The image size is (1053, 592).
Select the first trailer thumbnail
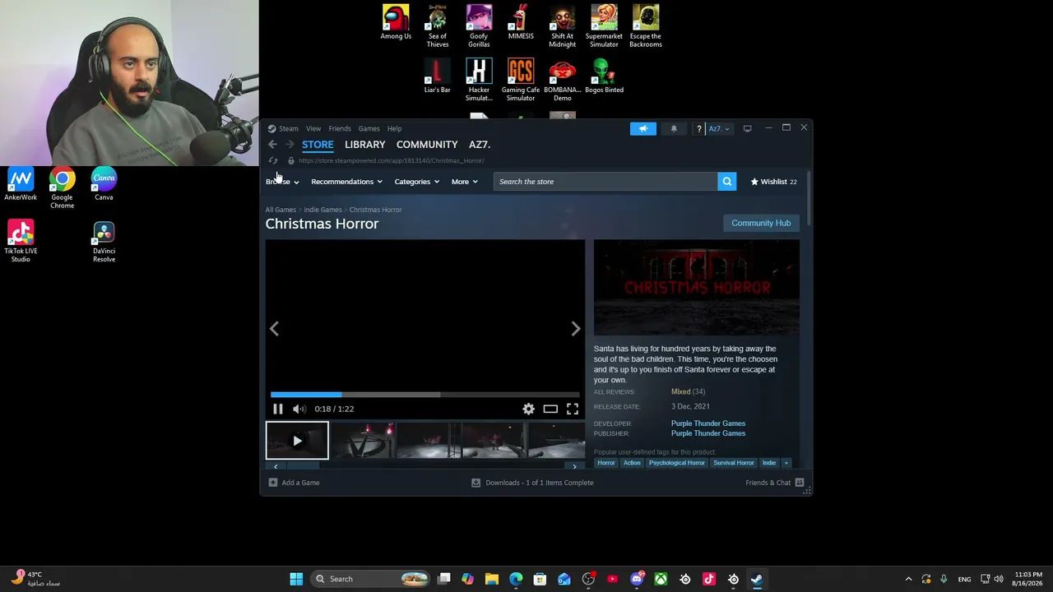(297, 441)
